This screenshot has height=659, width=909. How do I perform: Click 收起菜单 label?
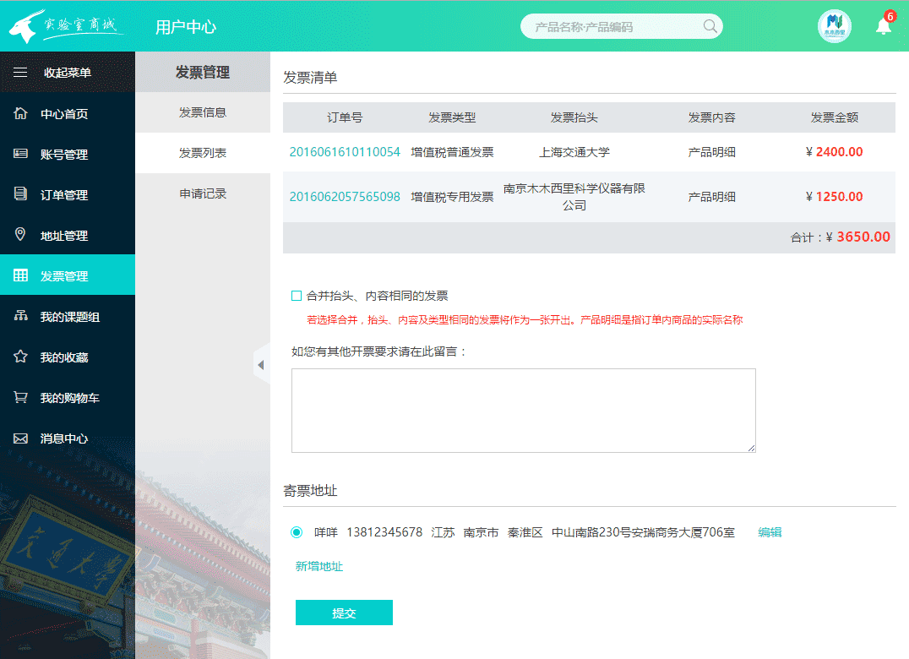68,73
